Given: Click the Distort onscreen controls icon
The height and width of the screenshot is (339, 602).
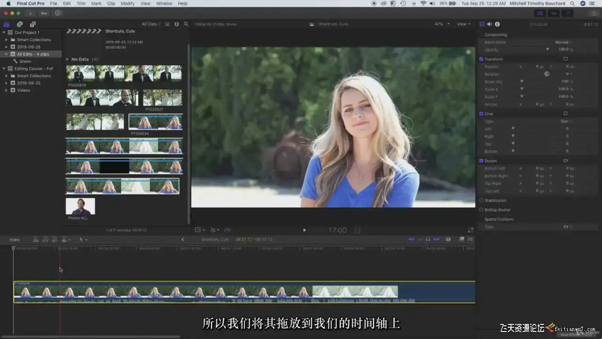Looking at the screenshot, I should click(x=565, y=161).
